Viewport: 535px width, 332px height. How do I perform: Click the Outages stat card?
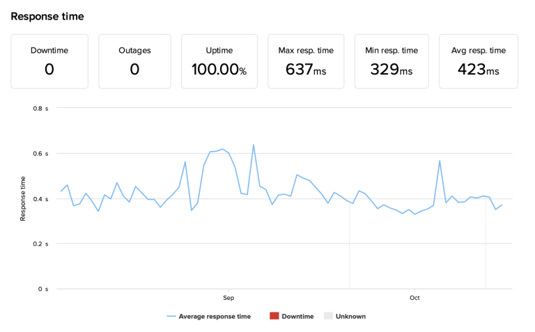(134, 61)
